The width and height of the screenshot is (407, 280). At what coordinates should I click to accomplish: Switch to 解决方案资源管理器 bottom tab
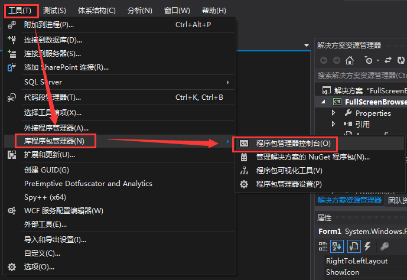(x=349, y=200)
